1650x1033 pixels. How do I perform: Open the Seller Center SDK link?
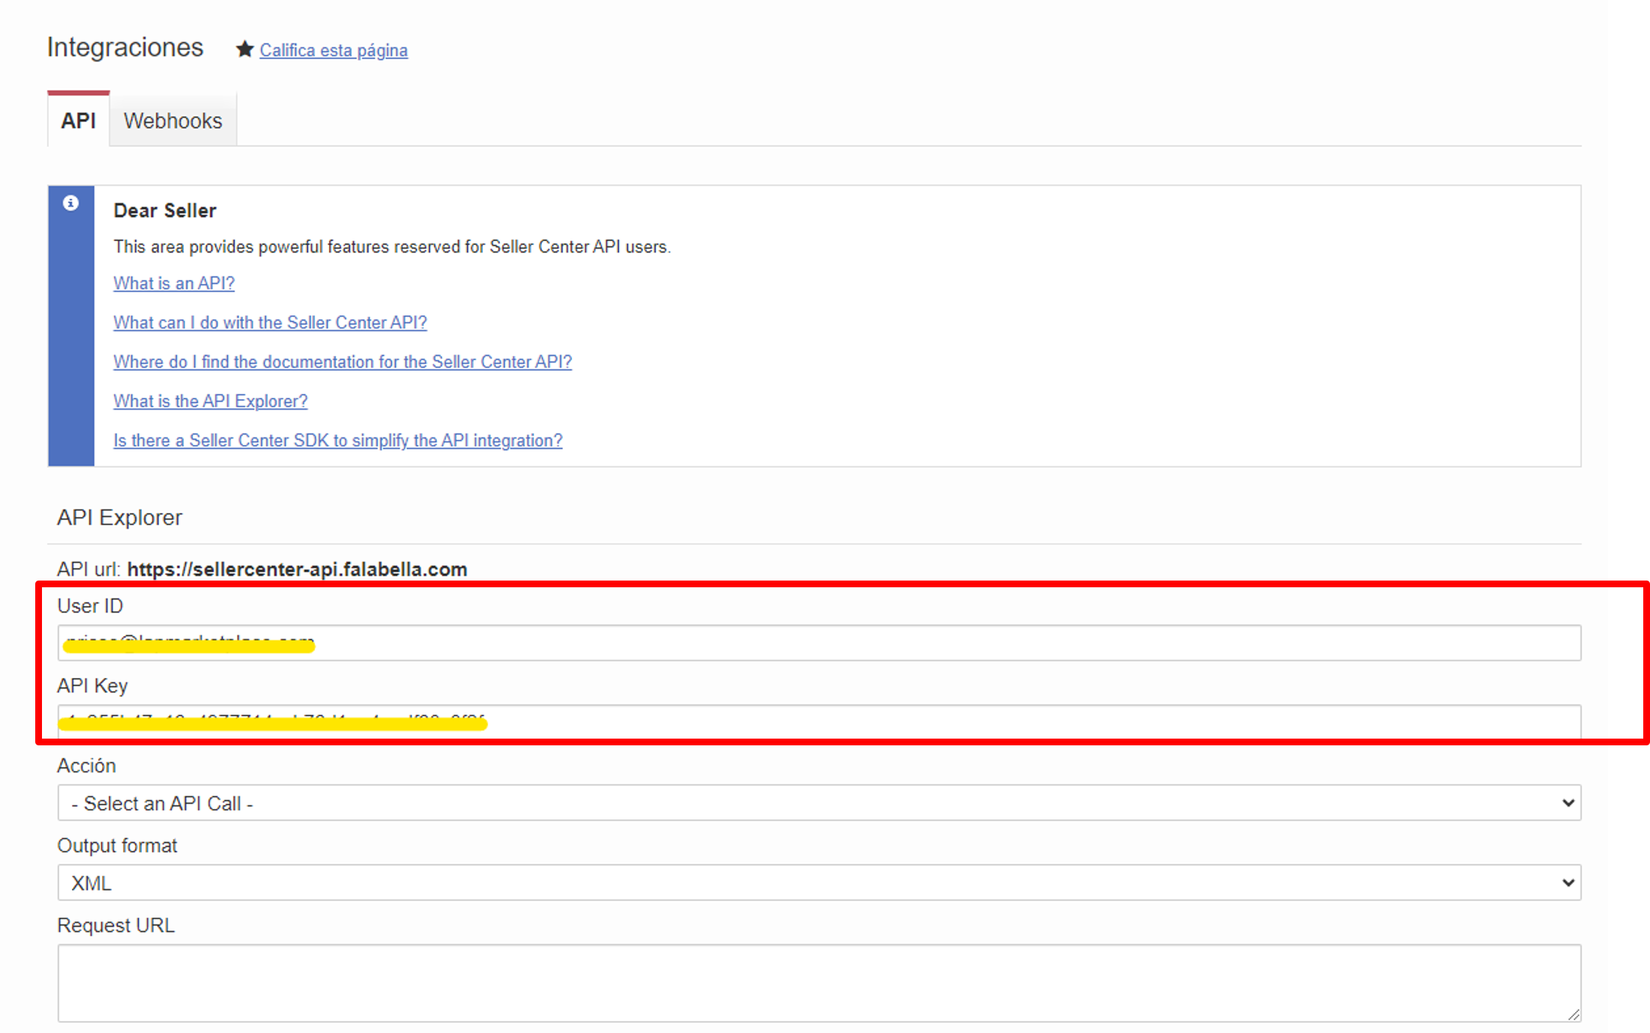[x=338, y=440]
